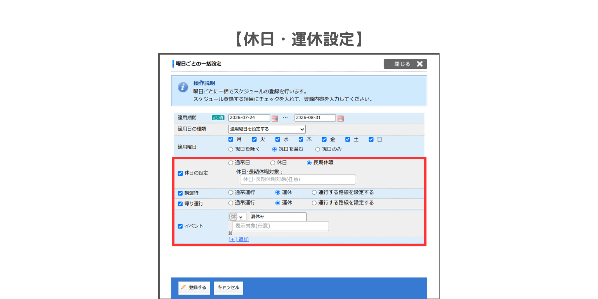Click the 適用曜日 row label
The width and height of the screenshot is (598, 299).
[x=187, y=147]
